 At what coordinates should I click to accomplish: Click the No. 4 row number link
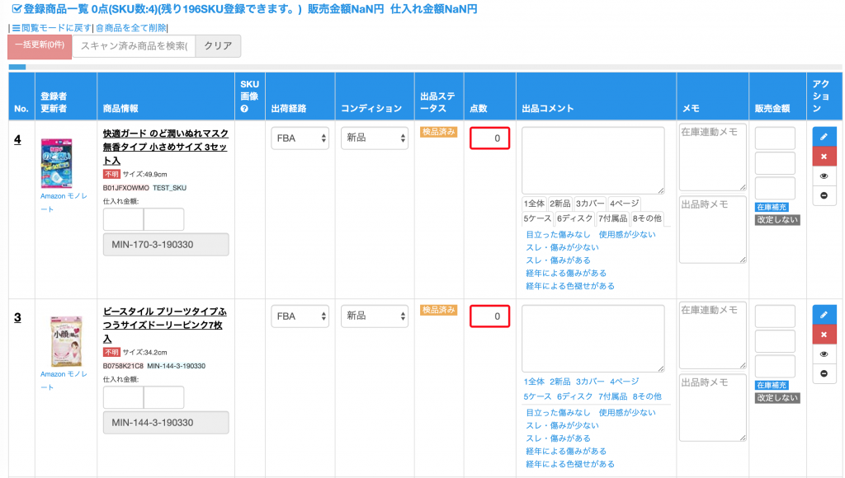pos(18,139)
